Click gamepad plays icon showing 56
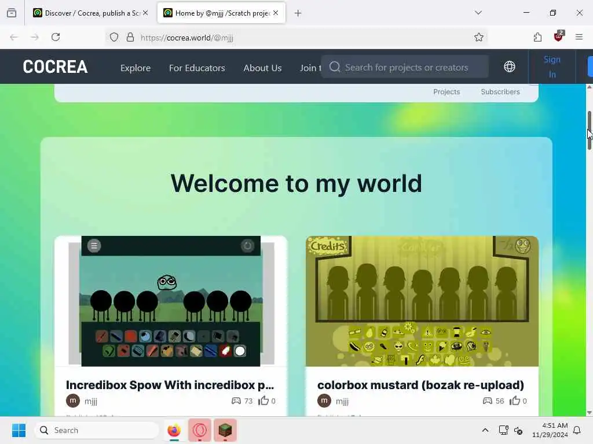 488,401
